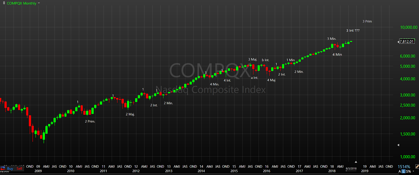Image resolution: width=419 pixels, height=175 pixels.
Task: Select the '4 Min.' annotation near 2014
Action: pos(214,84)
